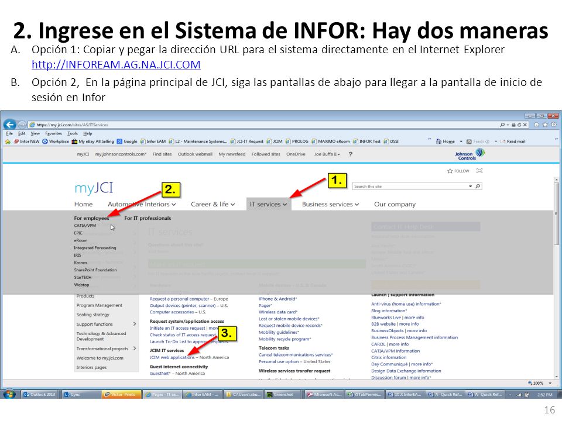Screen dimensions: 562x421
Task: Open the favorites star icon at top right
Action: 545,125
